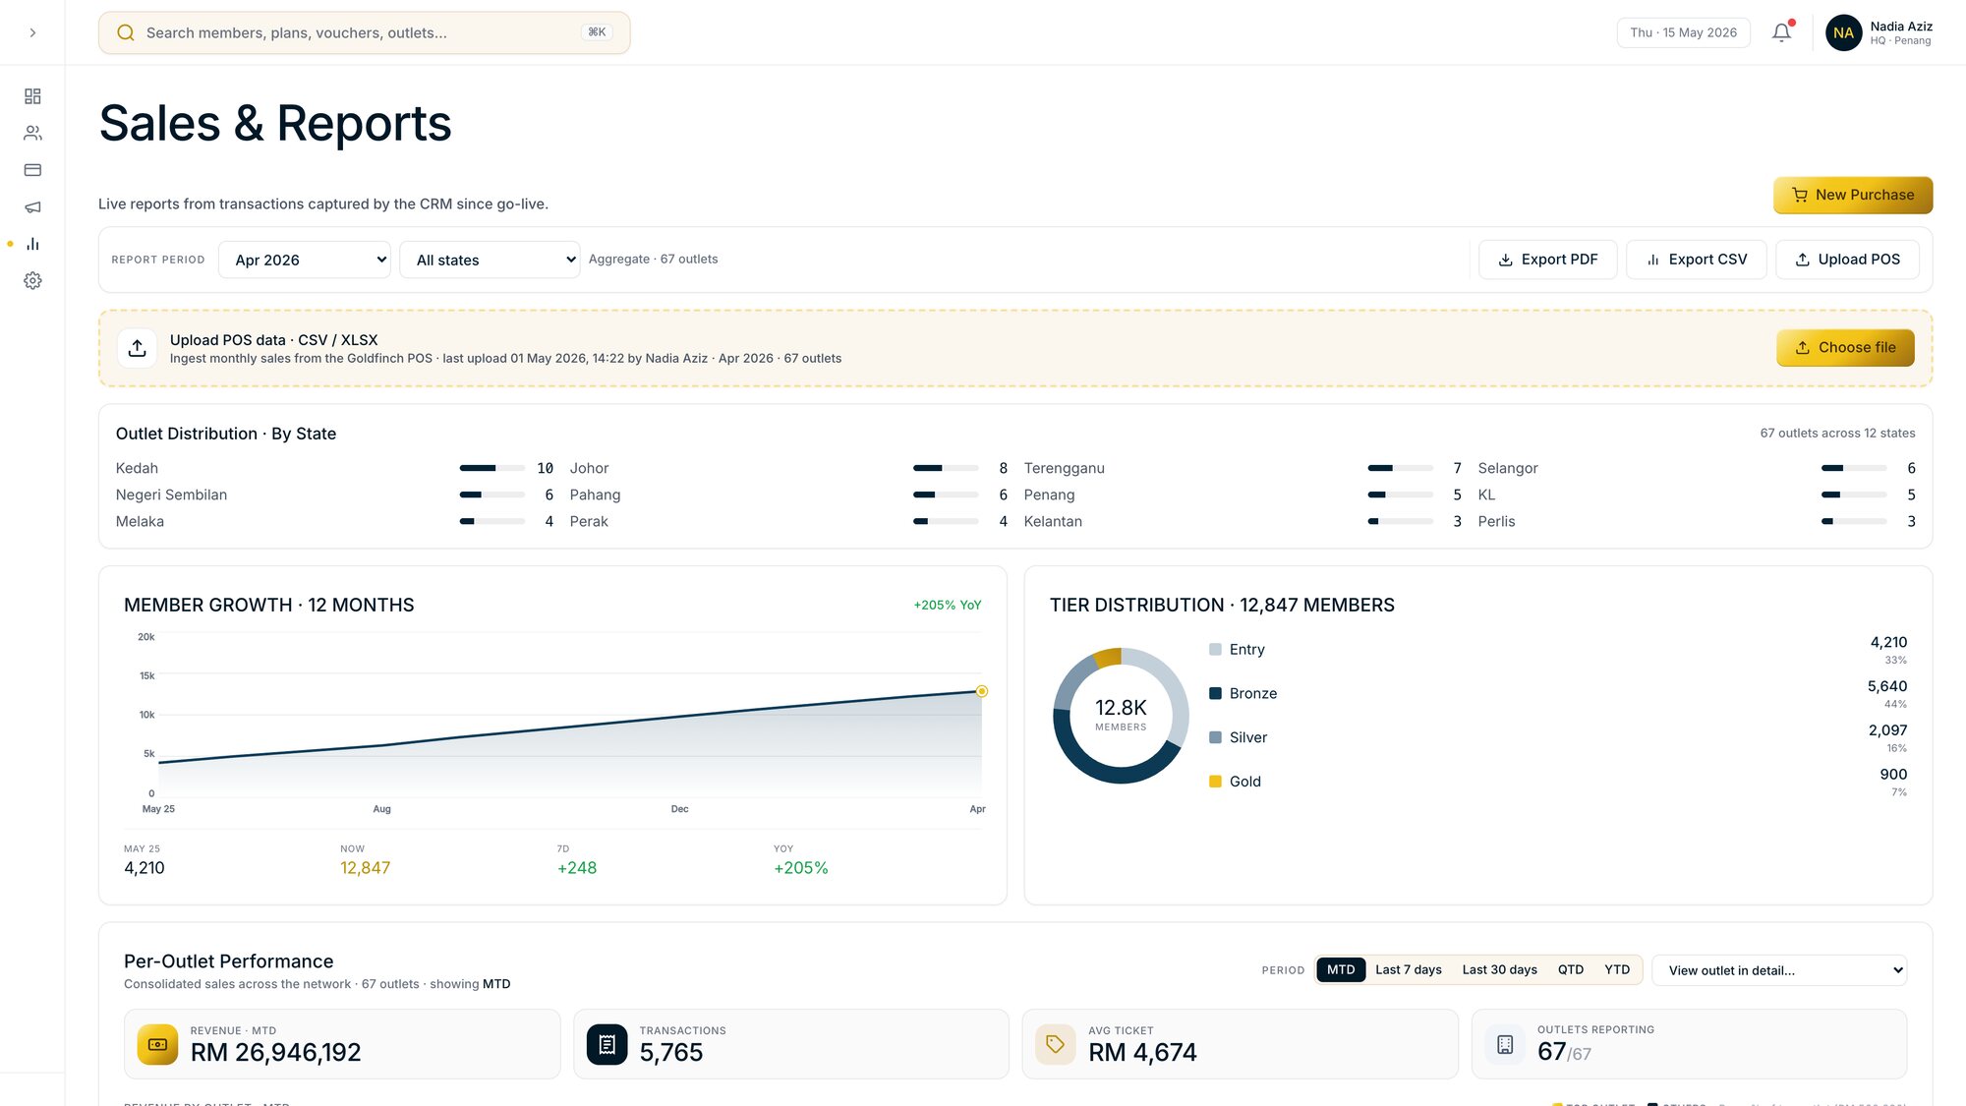Click the 12.8K members donut chart
The width and height of the screenshot is (1966, 1106).
pyautogui.click(x=1121, y=716)
